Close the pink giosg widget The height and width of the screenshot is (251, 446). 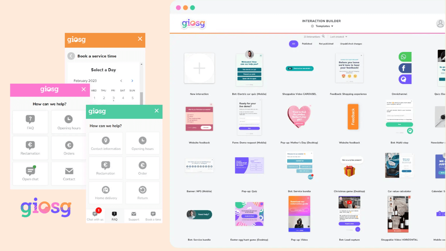pyautogui.click(x=83, y=89)
